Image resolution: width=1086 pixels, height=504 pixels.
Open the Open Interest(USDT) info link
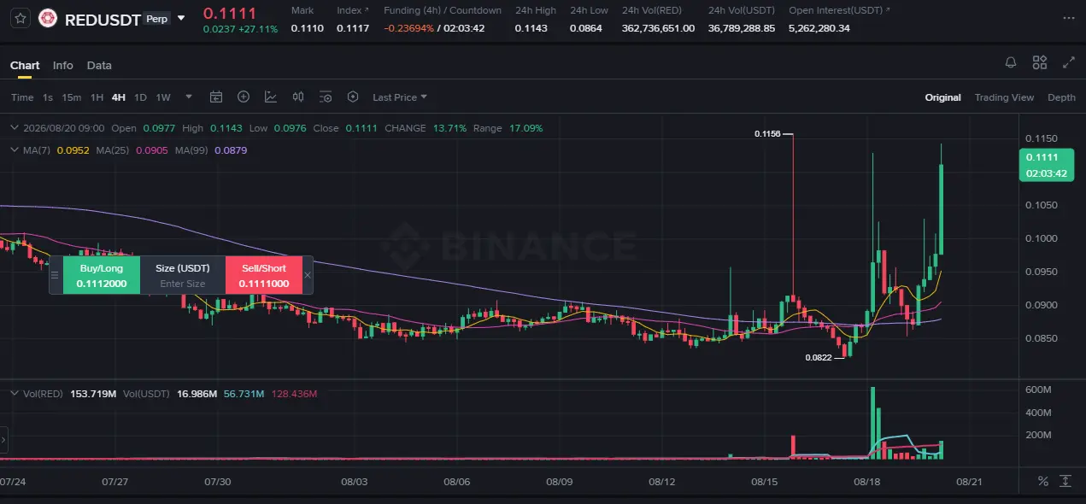(x=839, y=10)
